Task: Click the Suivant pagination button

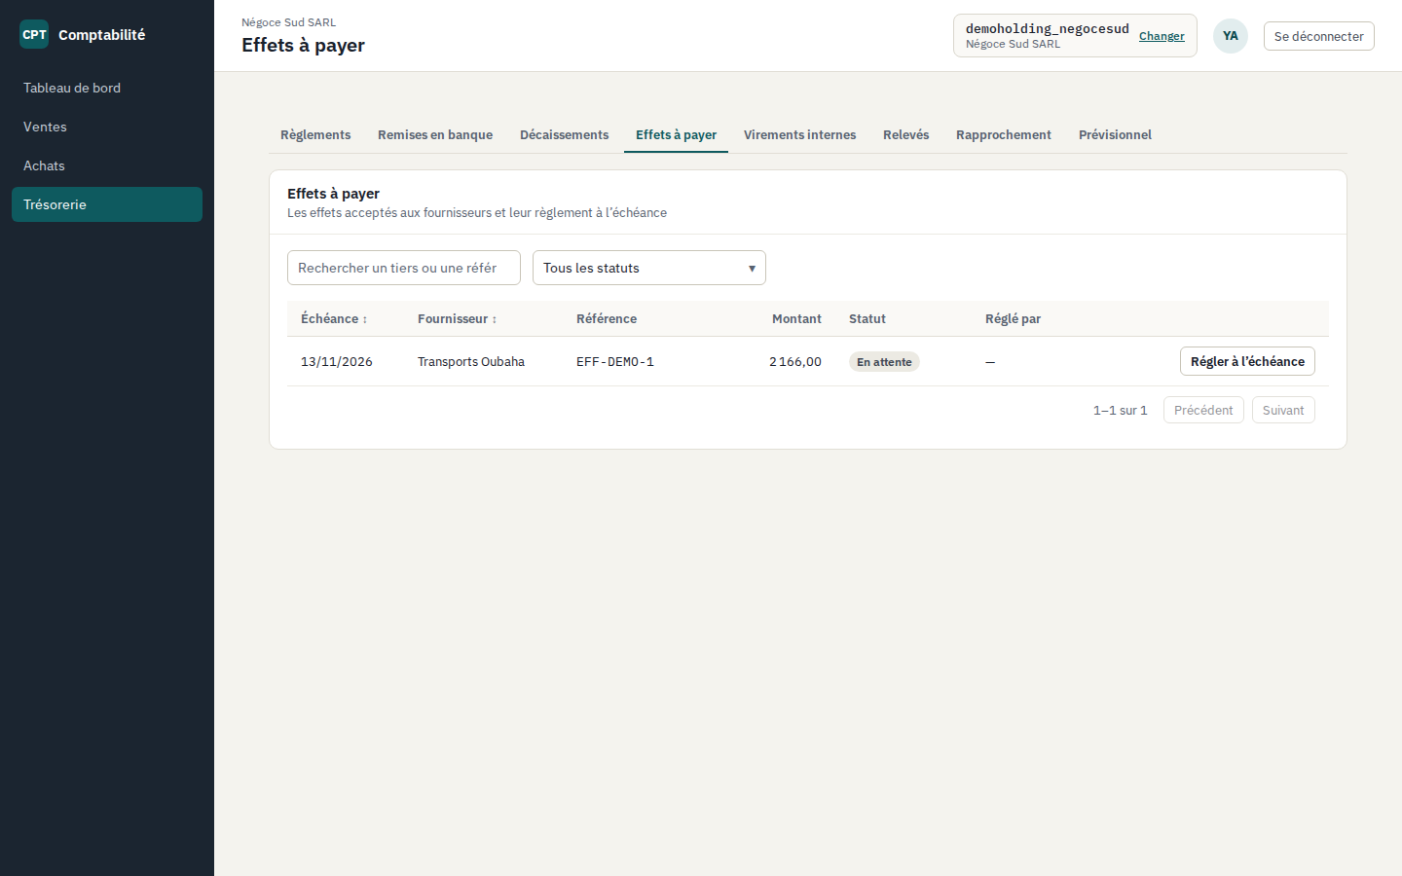Action: (x=1283, y=410)
